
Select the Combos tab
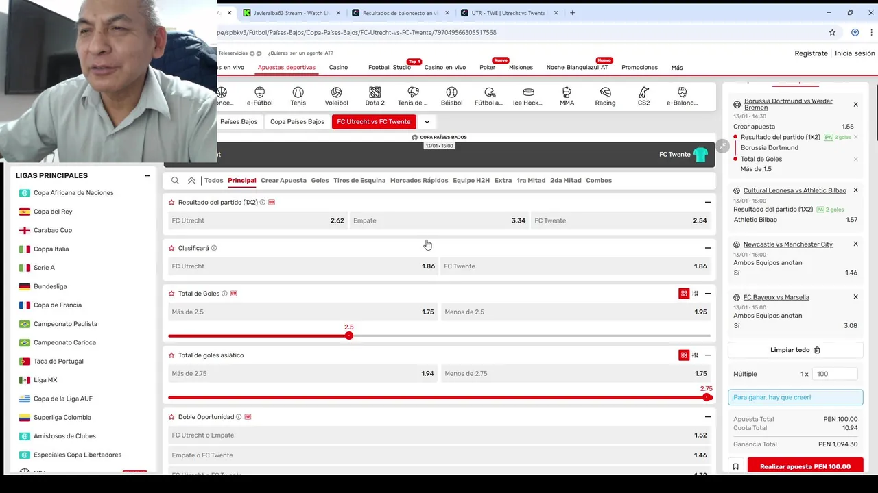[599, 181]
